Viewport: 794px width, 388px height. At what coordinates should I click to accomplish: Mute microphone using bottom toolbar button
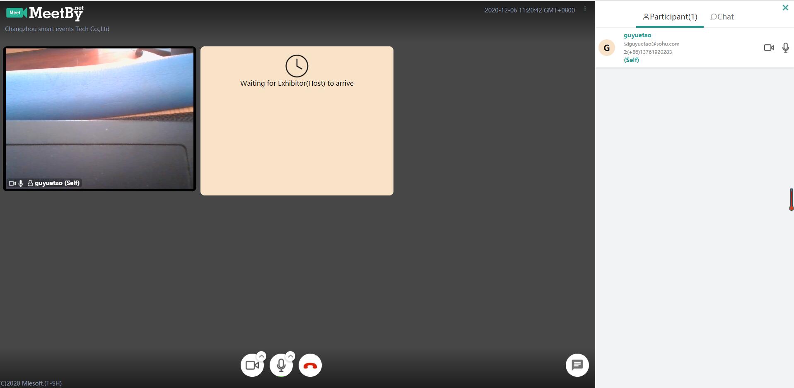pyautogui.click(x=281, y=365)
